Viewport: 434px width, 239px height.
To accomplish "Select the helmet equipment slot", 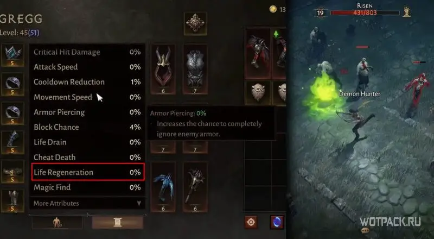I will point(163,70).
